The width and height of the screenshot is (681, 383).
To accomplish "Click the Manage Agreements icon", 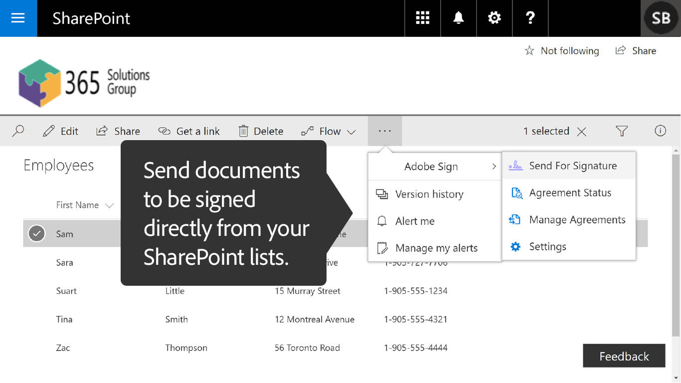I will click(515, 220).
